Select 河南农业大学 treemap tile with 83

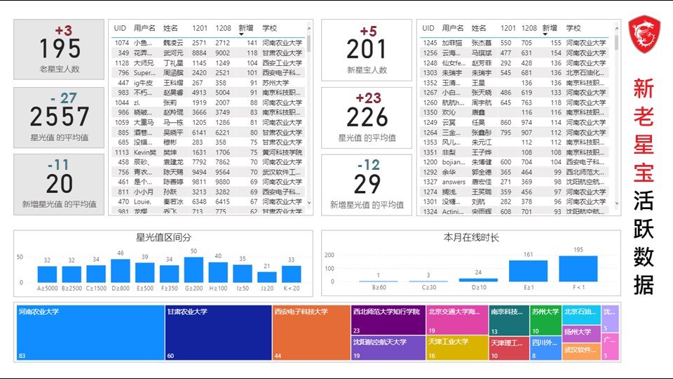click(90, 333)
